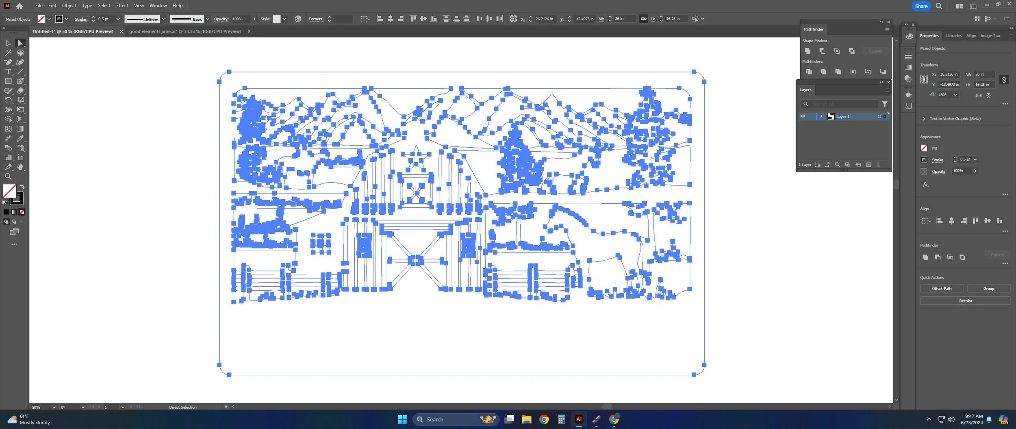Select the Type tool

[8, 72]
